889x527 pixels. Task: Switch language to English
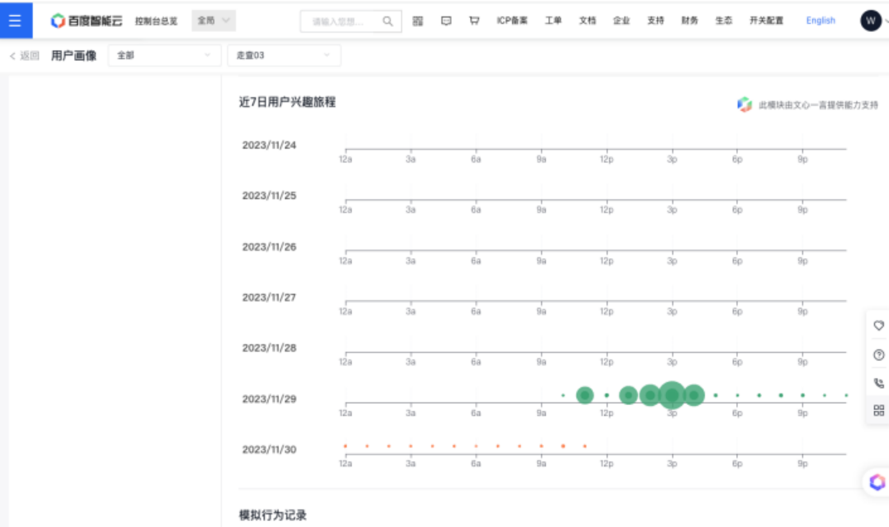tap(821, 20)
